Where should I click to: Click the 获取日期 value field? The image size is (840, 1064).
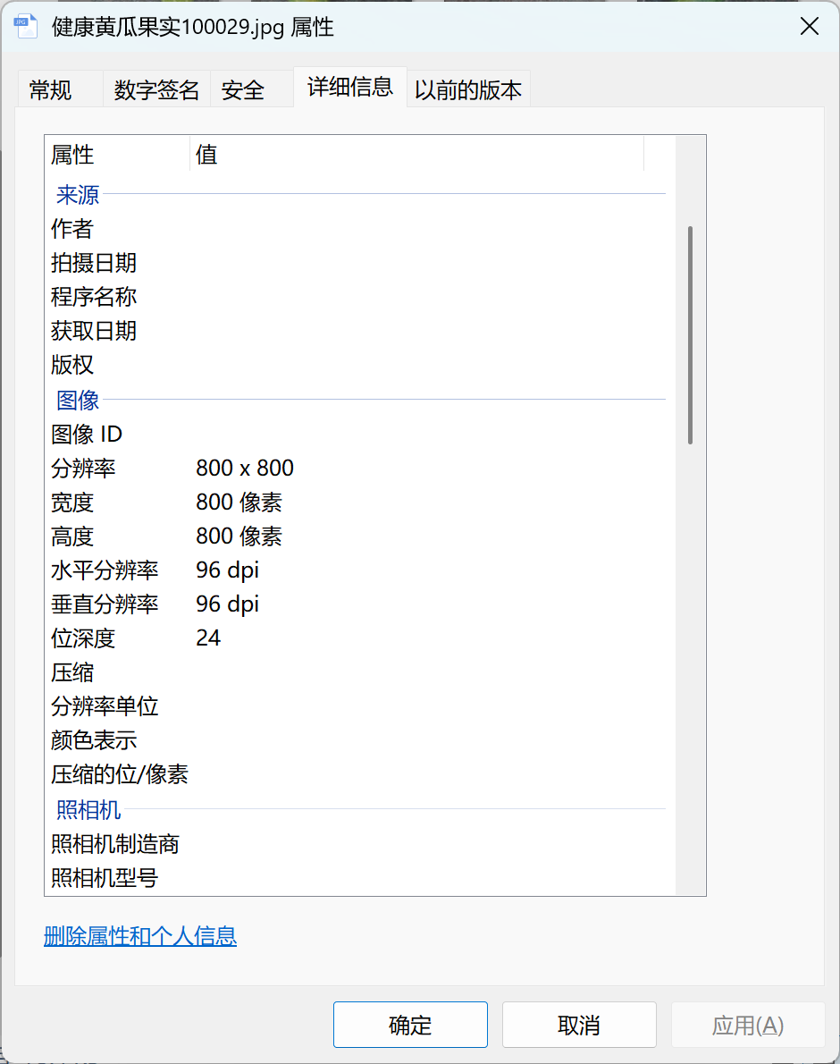coord(357,331)
